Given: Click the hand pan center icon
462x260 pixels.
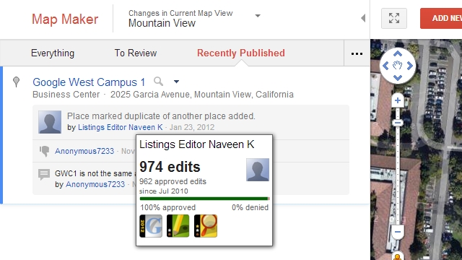Looking at the screenshot, I should [x=398, y=66].
